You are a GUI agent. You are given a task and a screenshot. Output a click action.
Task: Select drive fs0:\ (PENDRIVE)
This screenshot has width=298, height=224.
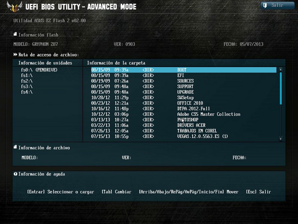pos(39,70)
